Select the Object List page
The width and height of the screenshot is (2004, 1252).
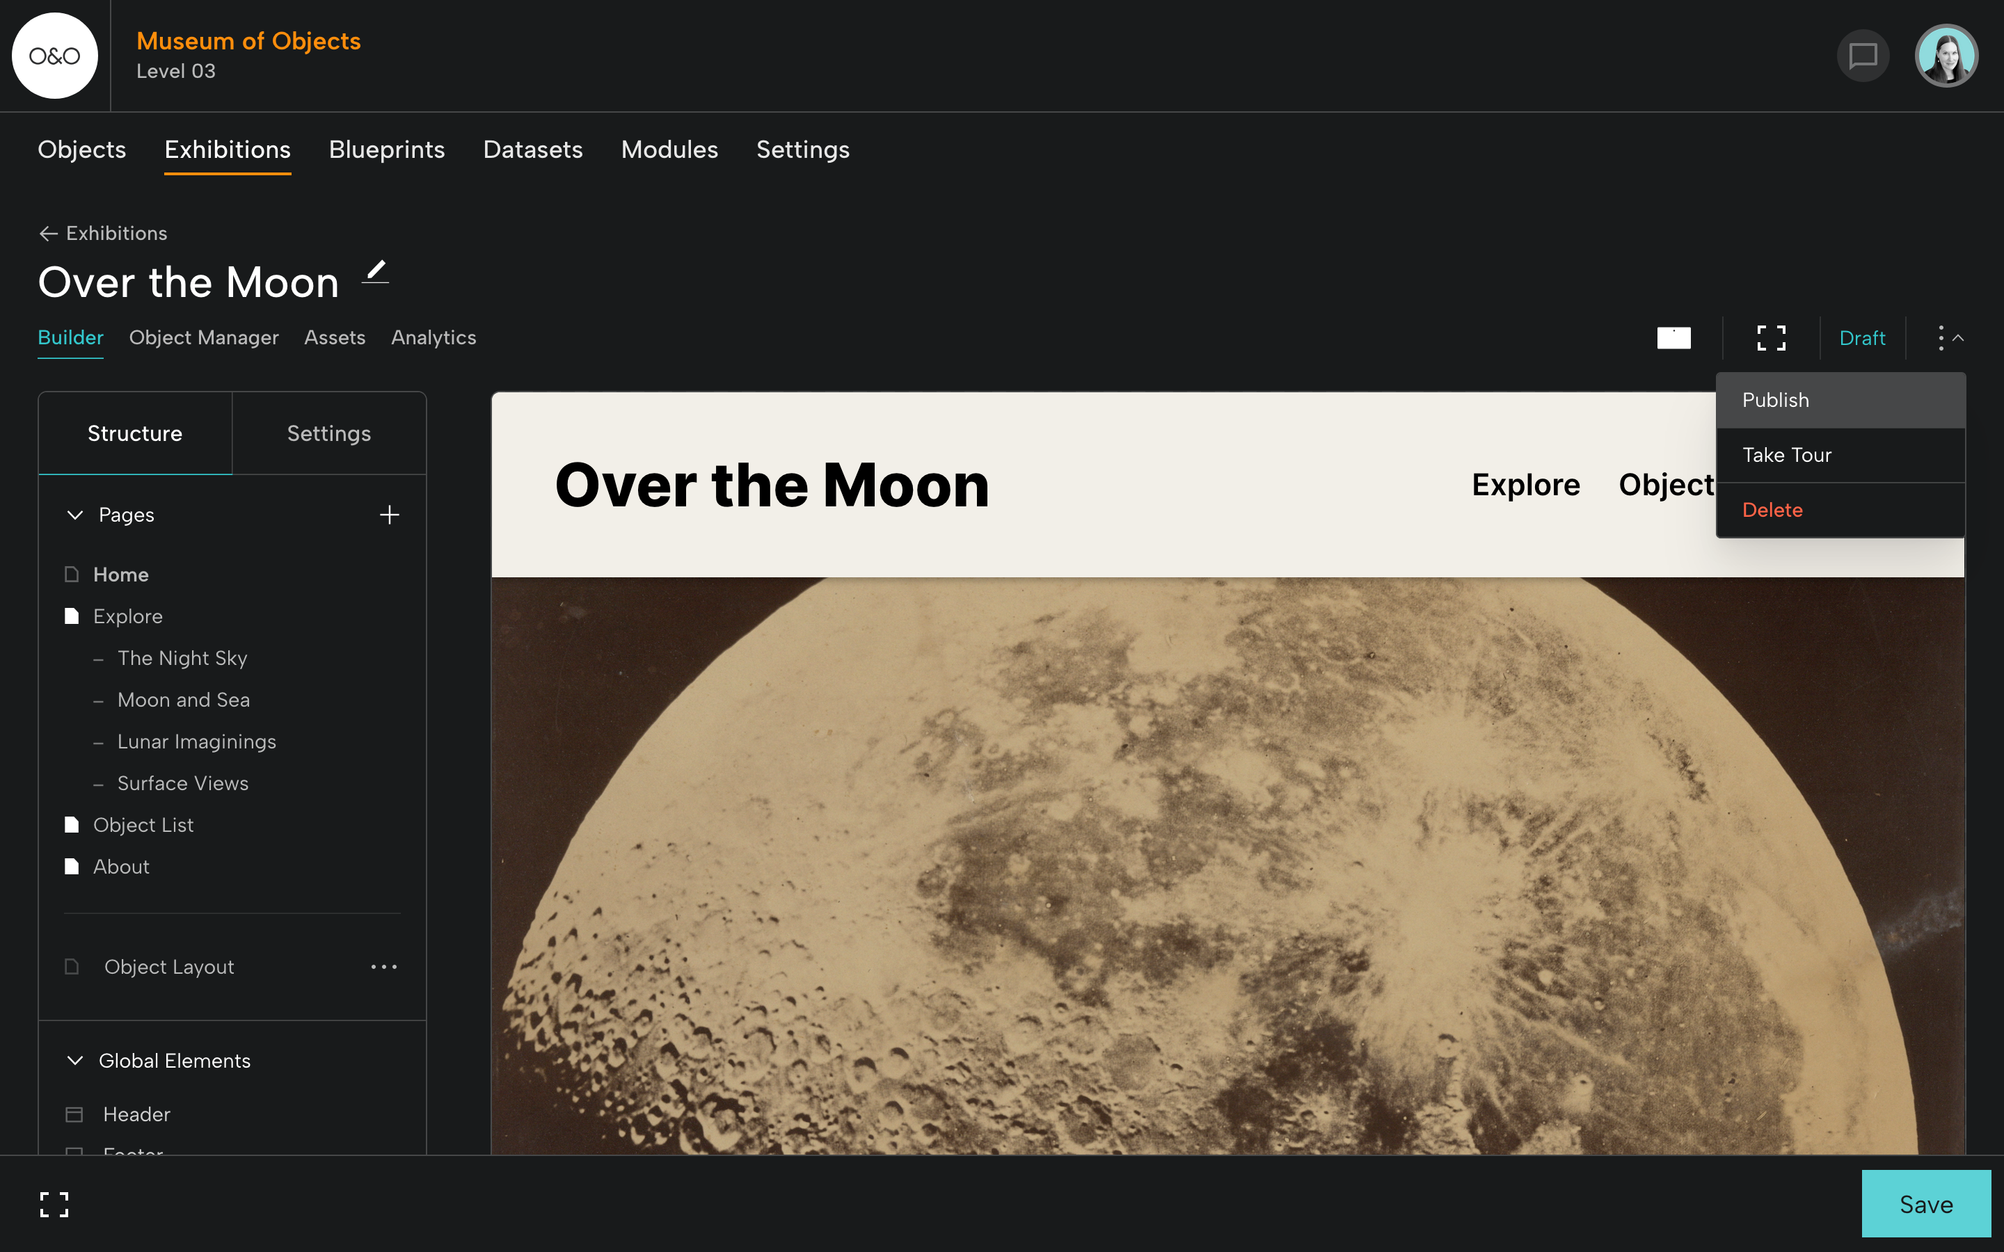[x=143, y=825]
